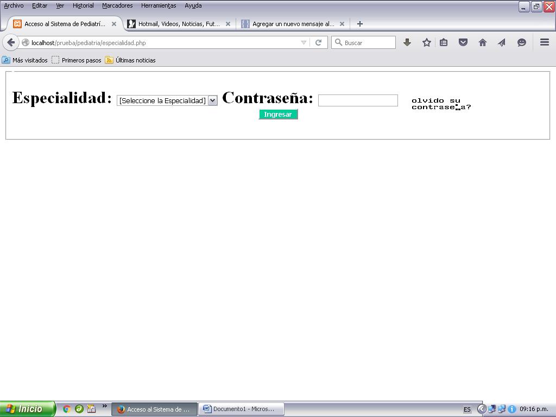Switch to the Agregar un nuevo mensaje tab
This screenshot has height=417, width=556.
tap(293, 24)
